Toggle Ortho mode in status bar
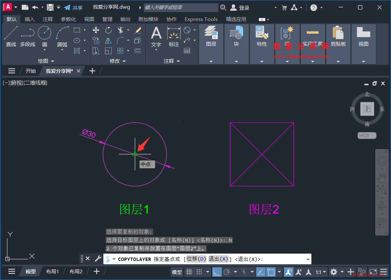391x280 pixels. pyautogui.click(x=217, y=272)
